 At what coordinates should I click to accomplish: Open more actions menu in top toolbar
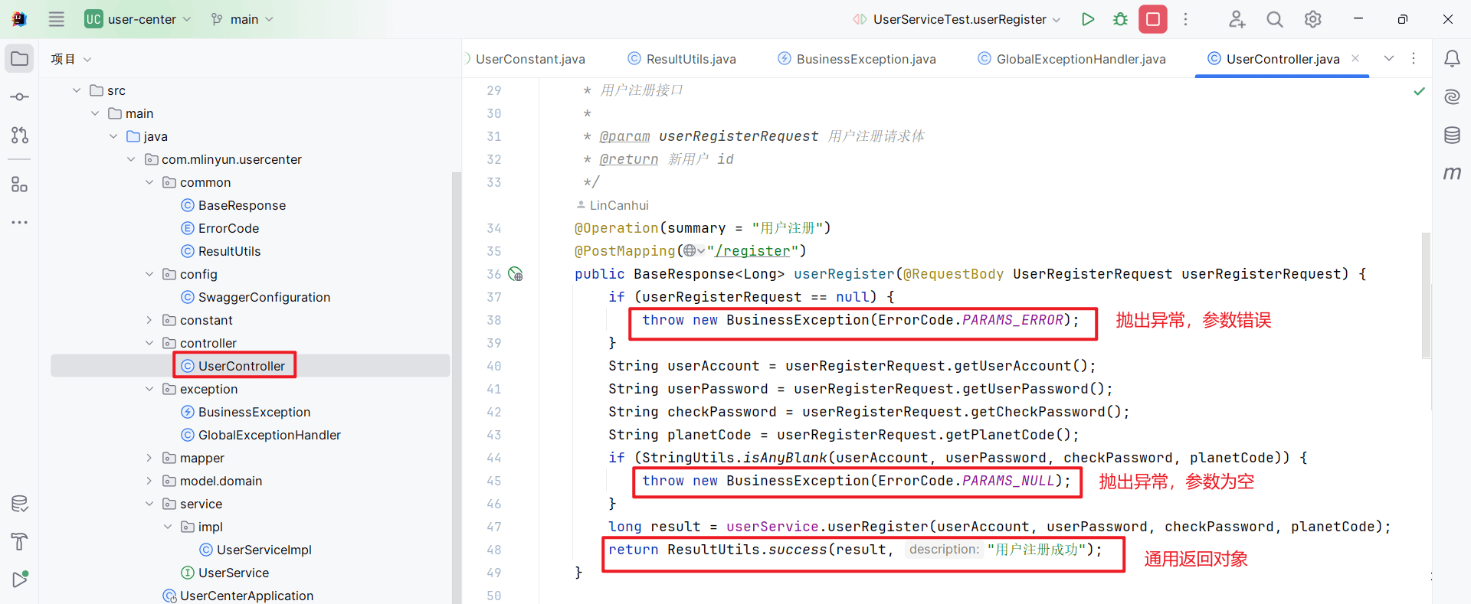(1185, 19)
